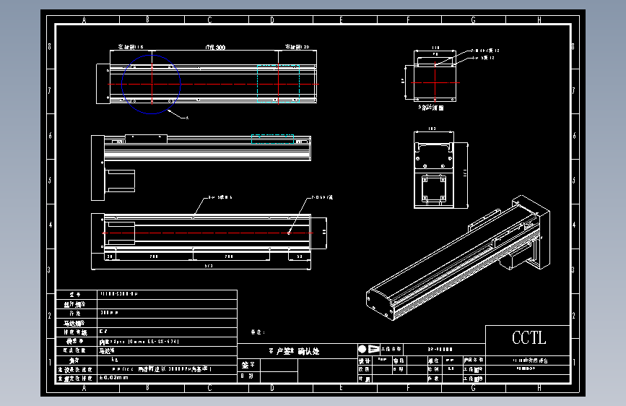Viewport: 626px width, 406px height.
Task: Click the projection symbol in the title block
Action: (369, 349)
